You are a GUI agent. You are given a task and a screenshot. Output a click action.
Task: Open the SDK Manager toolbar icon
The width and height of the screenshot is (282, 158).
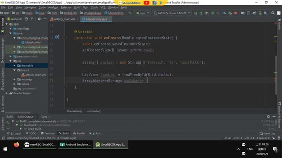pyautogui.click(x=266, y=13)
